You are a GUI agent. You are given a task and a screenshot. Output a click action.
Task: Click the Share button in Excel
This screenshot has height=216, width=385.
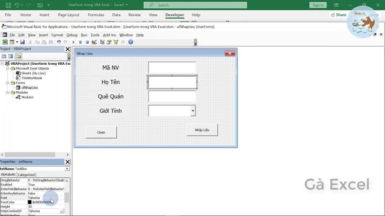338,15
